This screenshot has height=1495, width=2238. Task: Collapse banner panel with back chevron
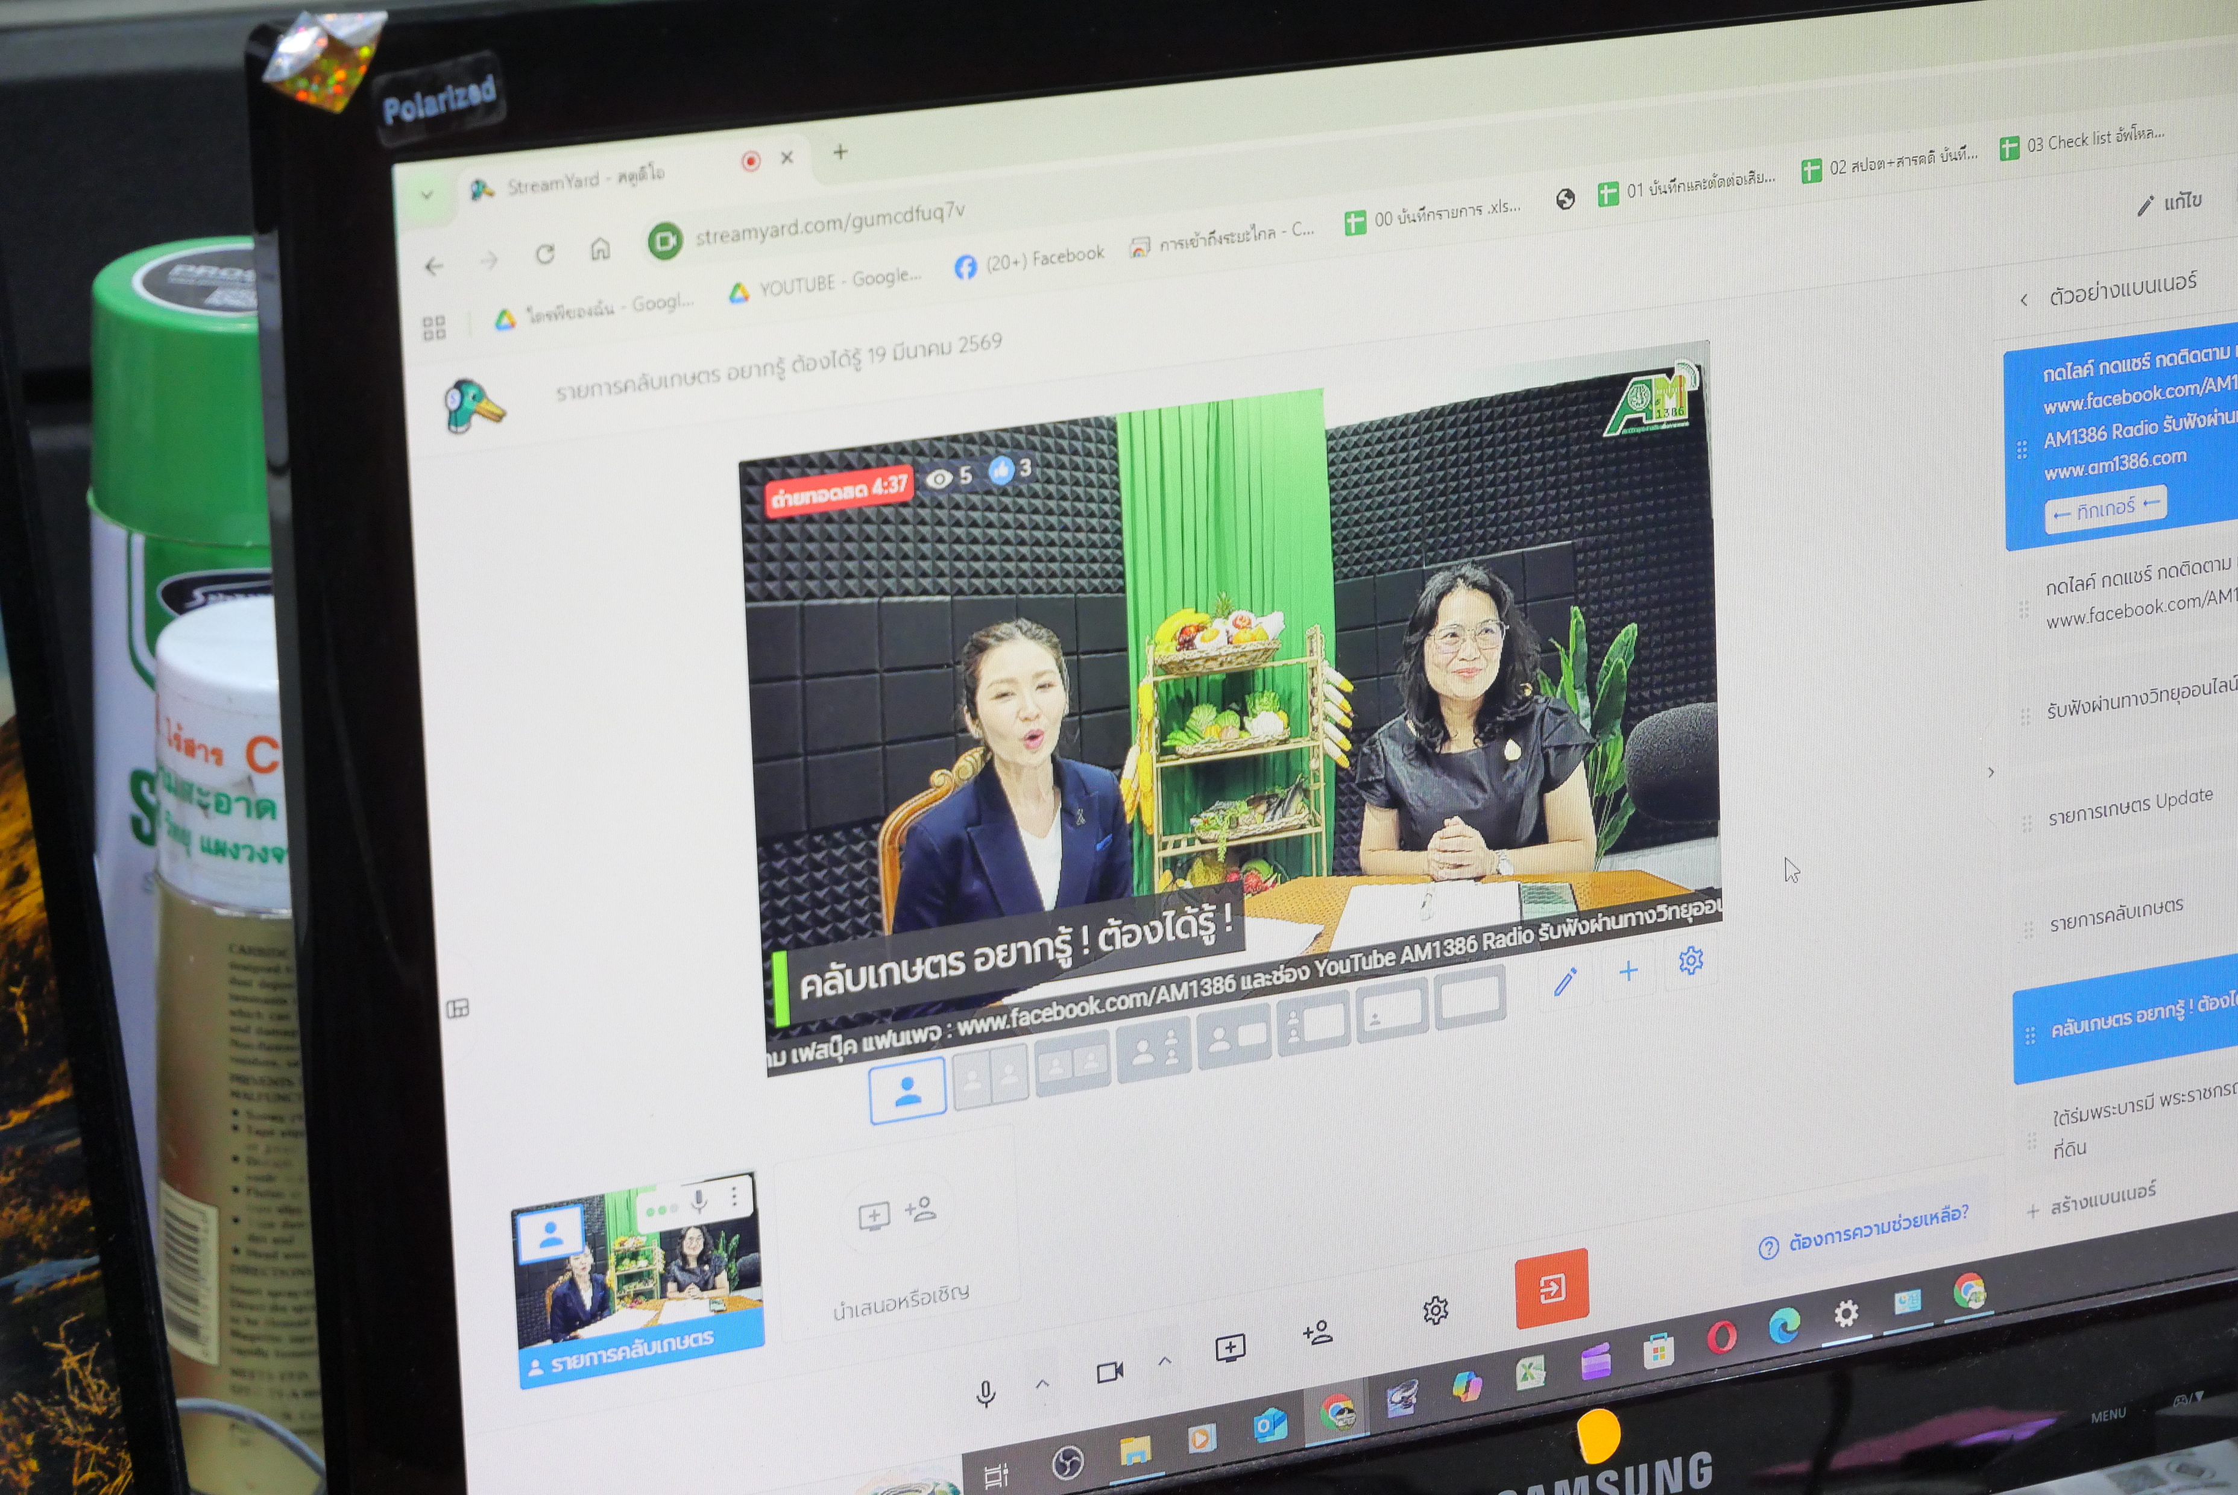coord(2023,300)
